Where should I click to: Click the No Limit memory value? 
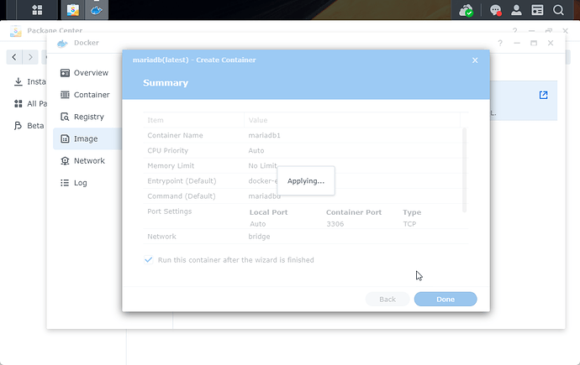pos(262,165)
